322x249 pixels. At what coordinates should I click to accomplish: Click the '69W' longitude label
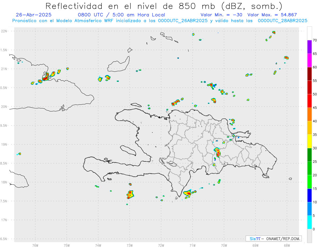(255, 246)
